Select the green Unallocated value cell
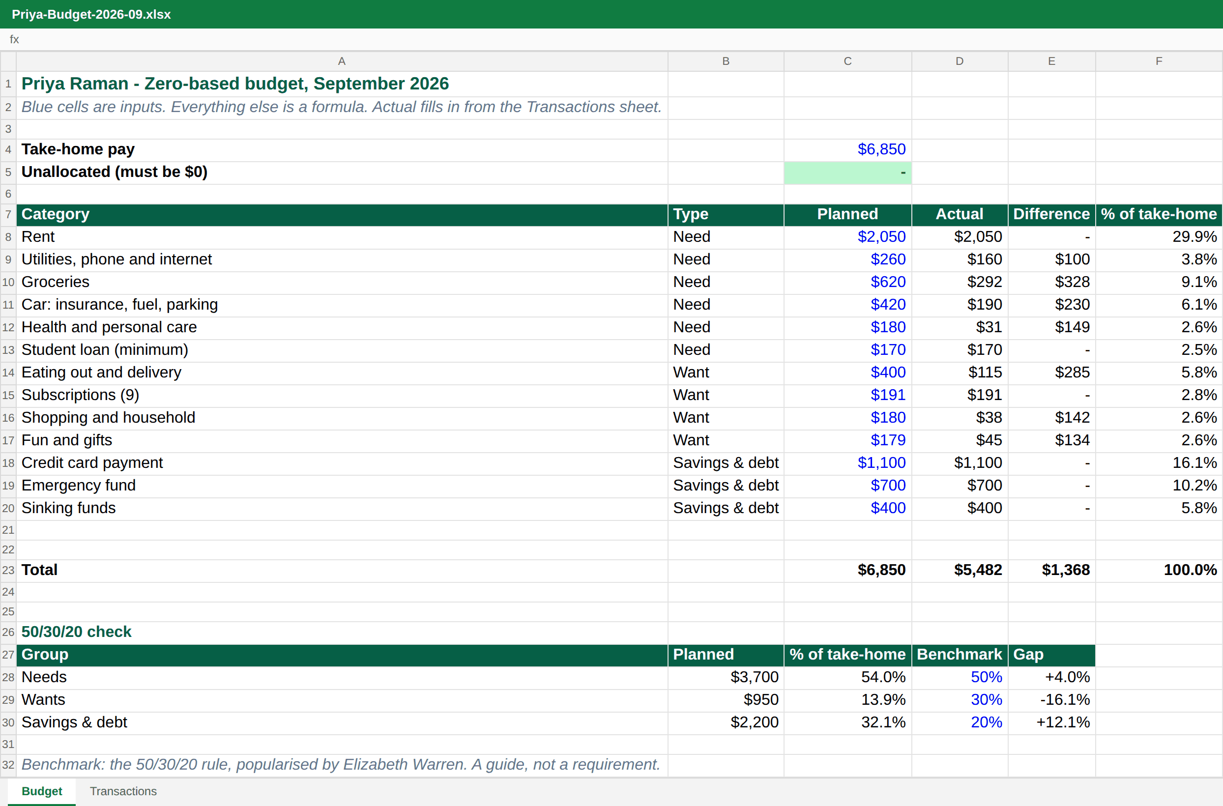Screen dimensions: 1223x806 click(x=848, y=172)
